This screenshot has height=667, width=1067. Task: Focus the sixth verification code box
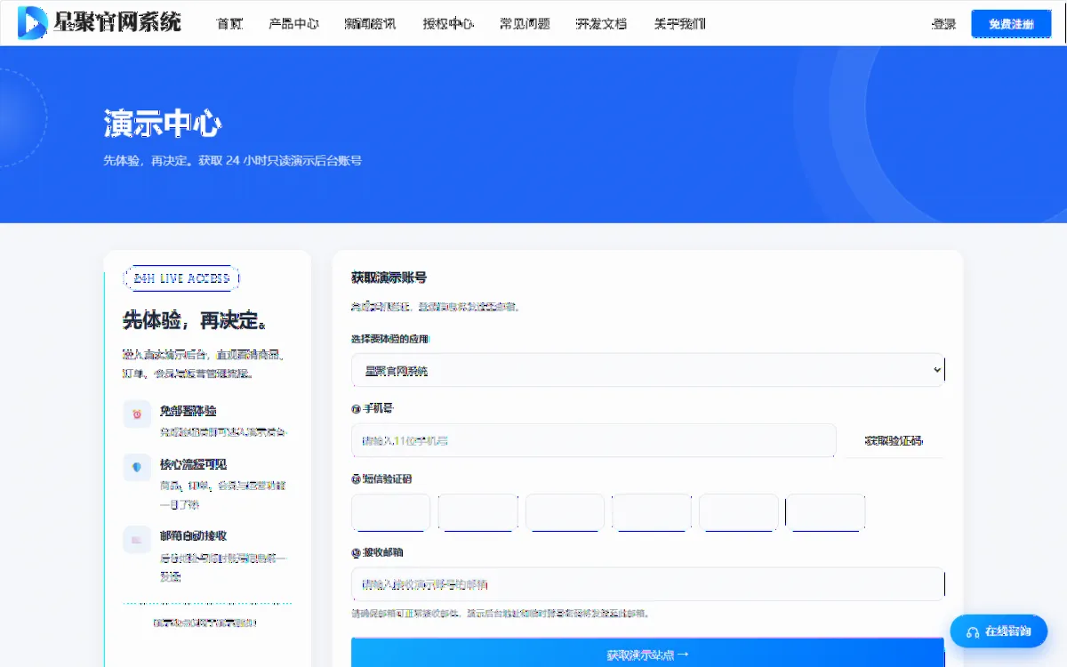pos(825,513)
